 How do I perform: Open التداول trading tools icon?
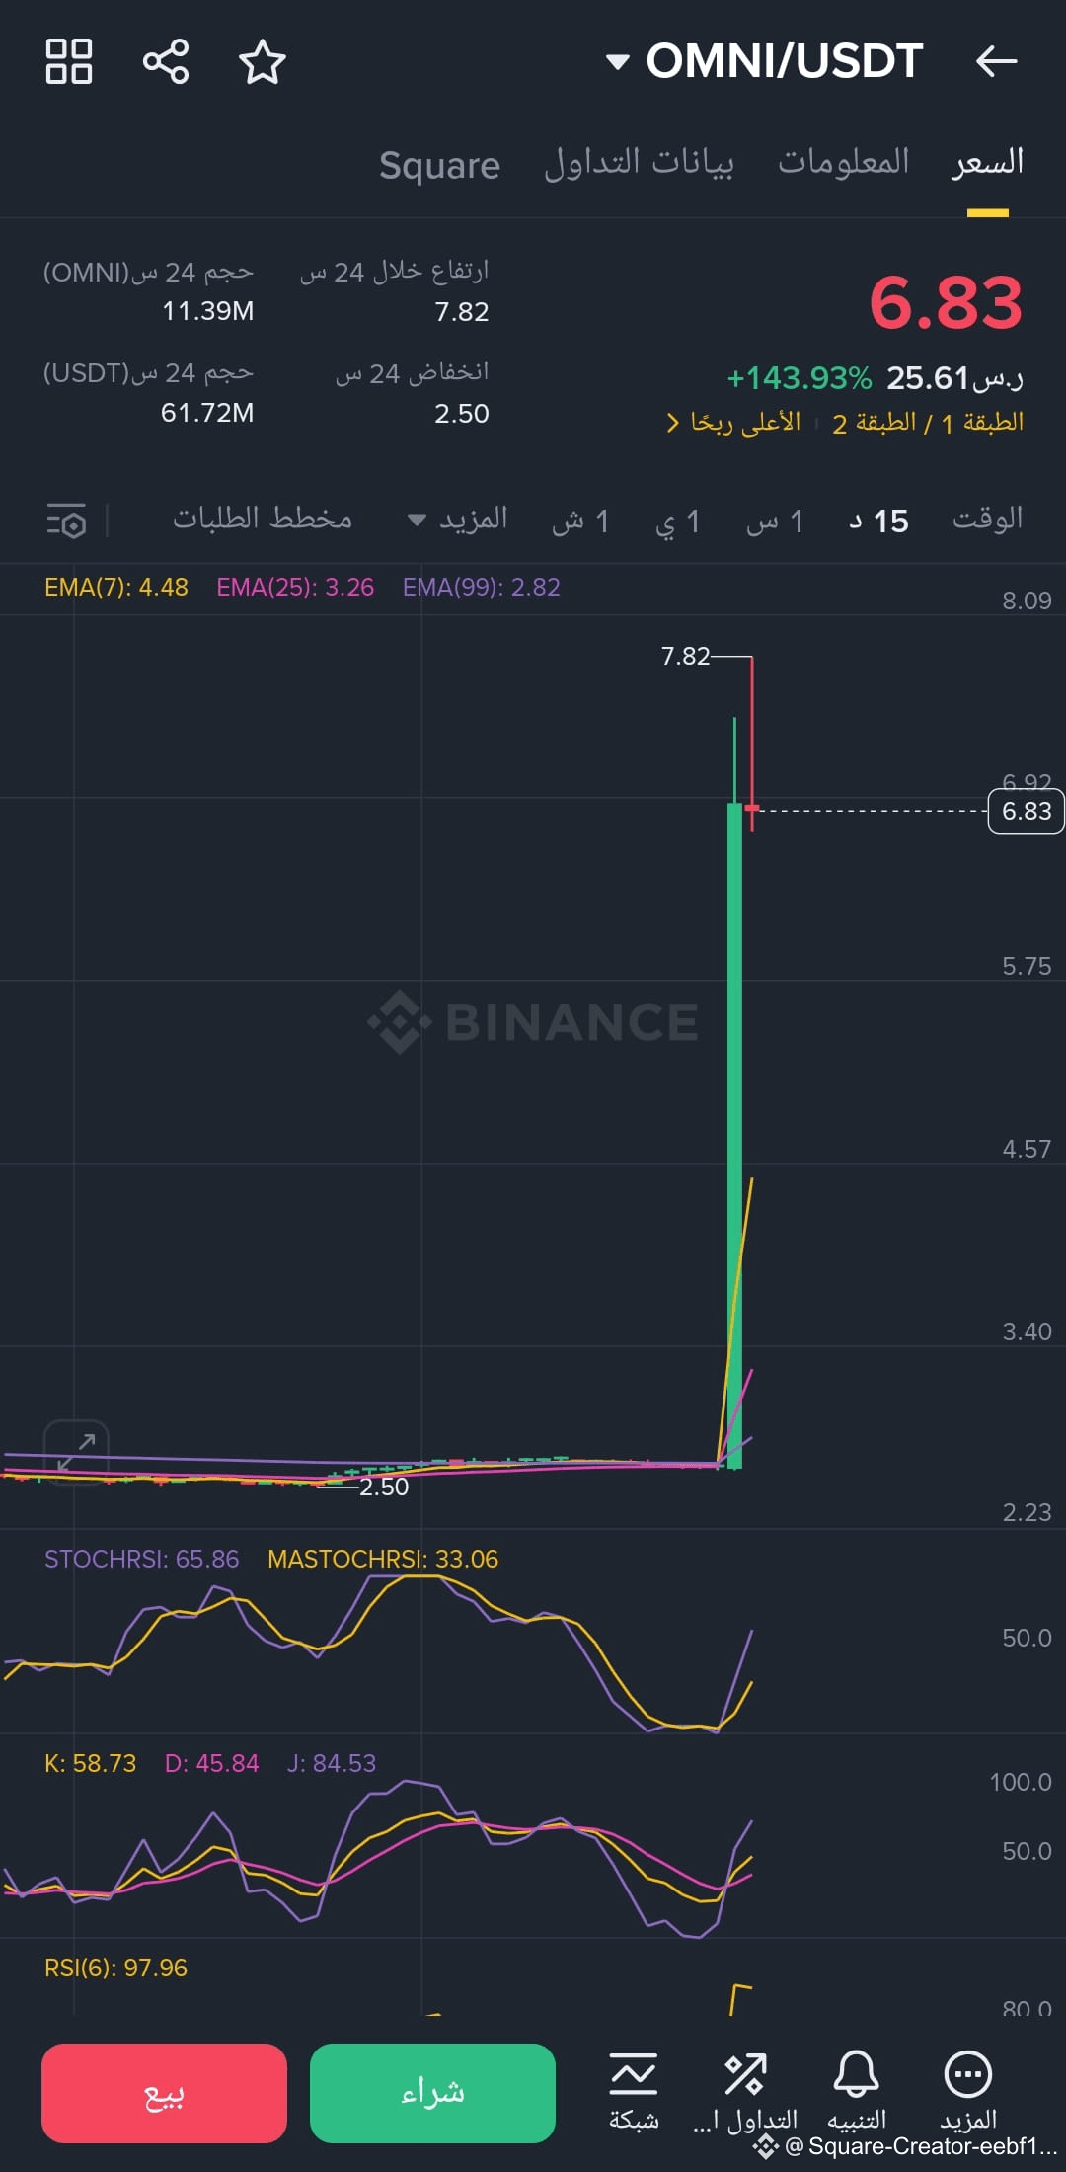coord(745,2090)
